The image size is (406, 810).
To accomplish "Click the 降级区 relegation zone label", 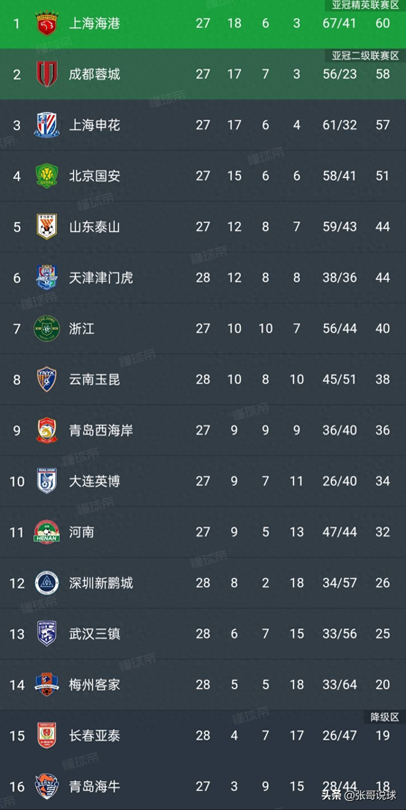I will click(x=384, y=717).
